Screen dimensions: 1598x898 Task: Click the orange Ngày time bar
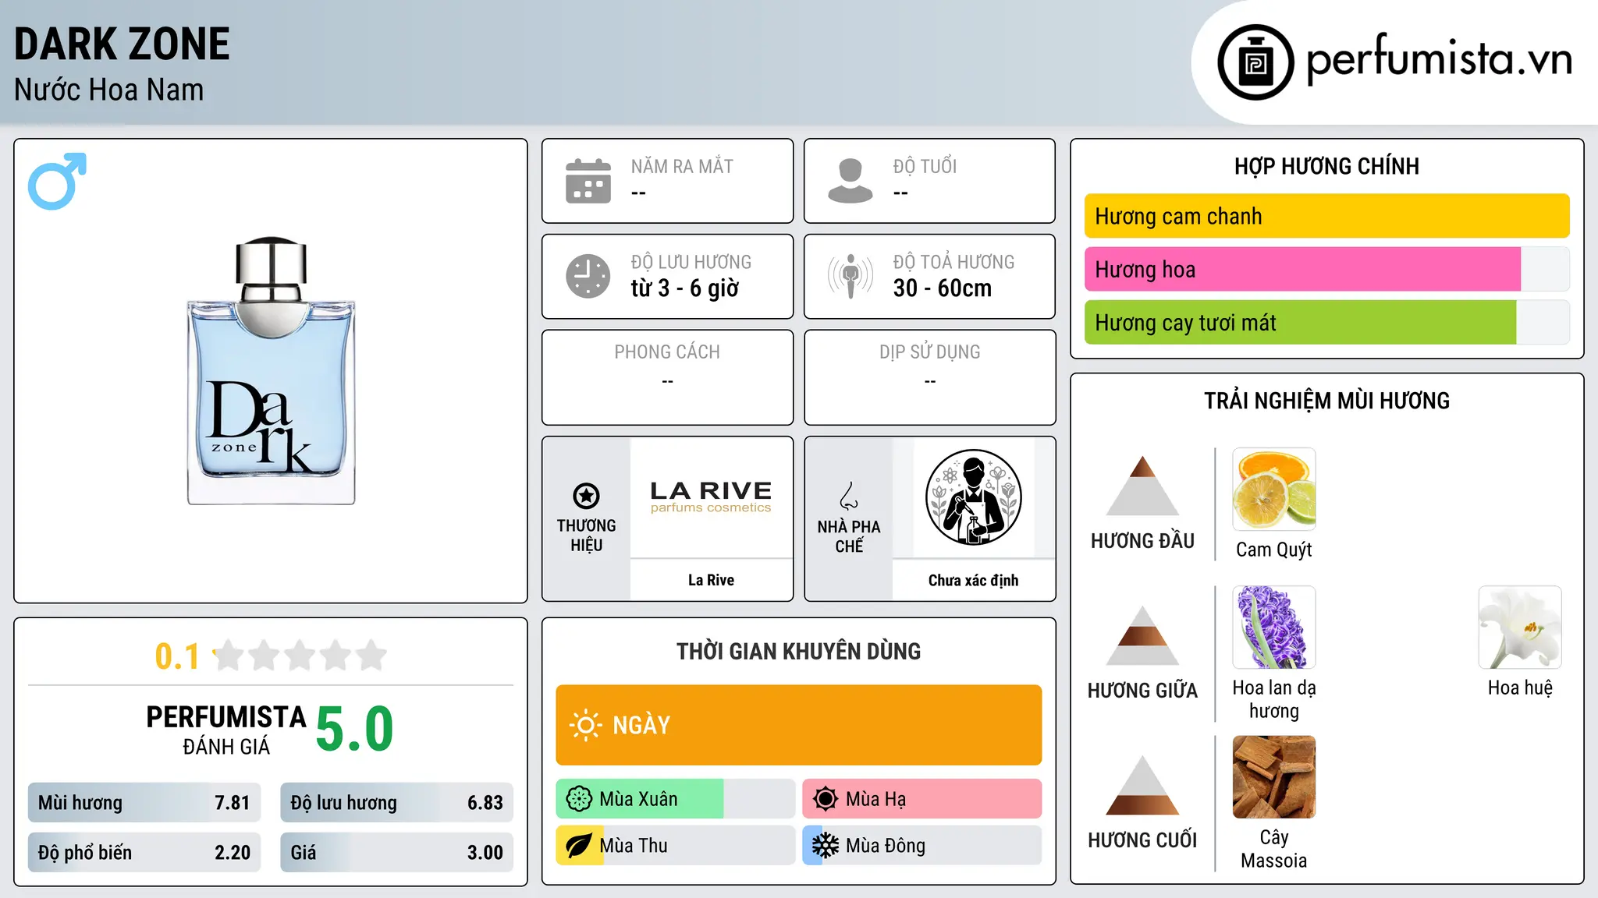pyautogui.click(x=799, y=725)
